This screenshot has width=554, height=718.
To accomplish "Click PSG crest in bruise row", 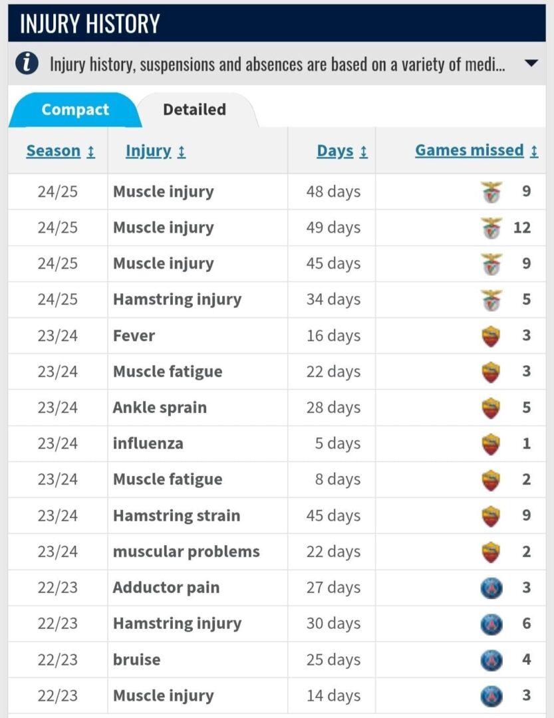I will pyautogui.click(x=491, y=659).
